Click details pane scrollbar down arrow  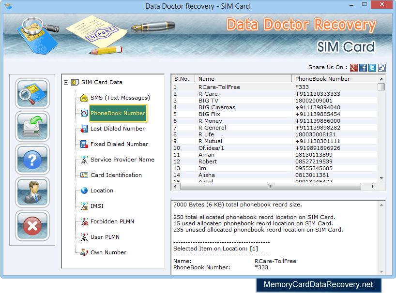pos(381,272)
